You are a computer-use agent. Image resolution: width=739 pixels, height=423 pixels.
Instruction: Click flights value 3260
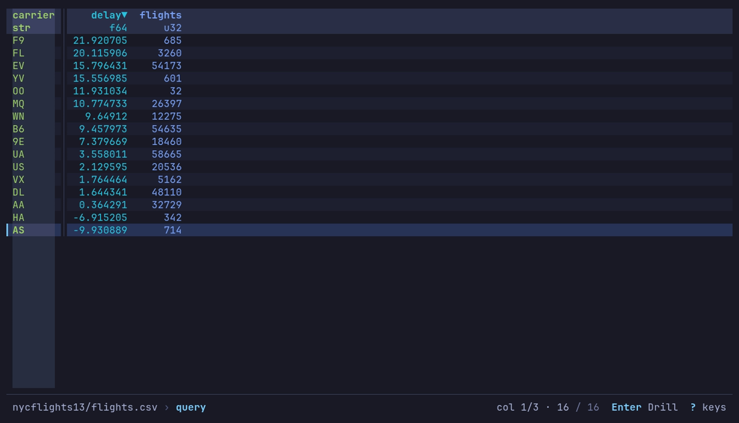pyautogui.click(x=170, y=53)
